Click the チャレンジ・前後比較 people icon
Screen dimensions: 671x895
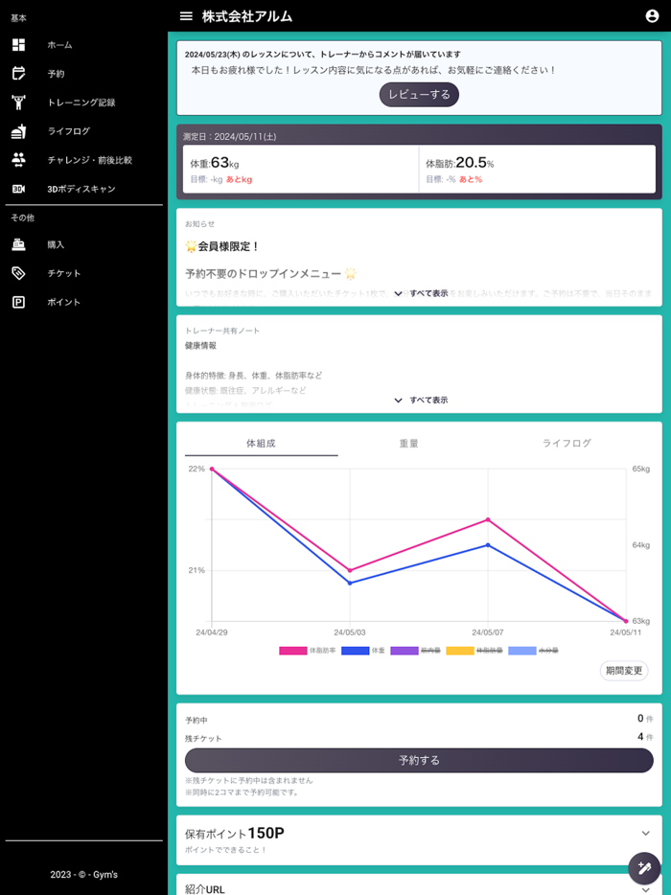click(x=19, y=160)
